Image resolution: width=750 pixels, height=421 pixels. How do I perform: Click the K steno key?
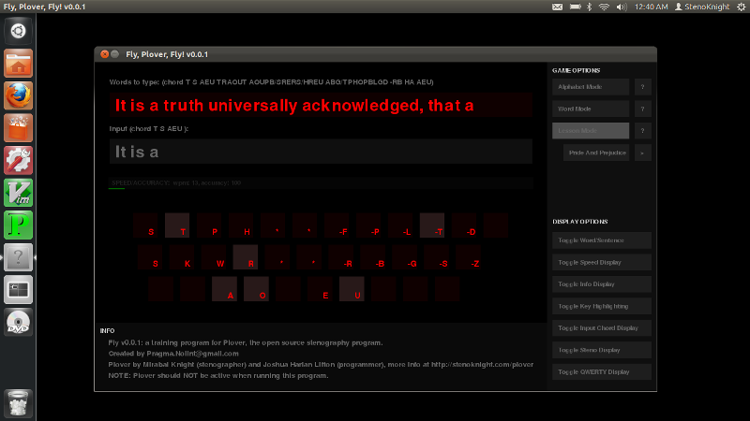pos(182,257)
